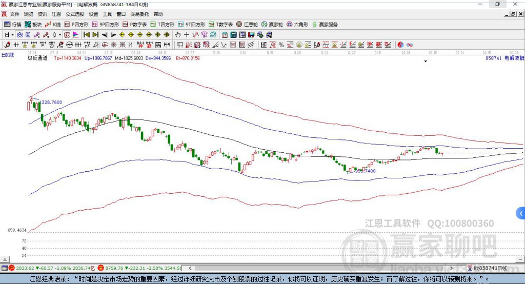Screen dimensions: 525x284
Task: Open the calendar date icon
Action: [x=225, y=35]
